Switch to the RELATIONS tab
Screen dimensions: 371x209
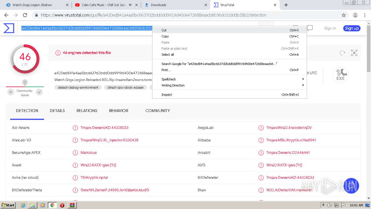(87, 111)
